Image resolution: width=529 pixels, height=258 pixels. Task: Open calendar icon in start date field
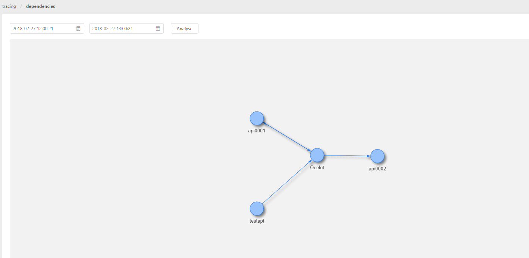coord(78,28)
